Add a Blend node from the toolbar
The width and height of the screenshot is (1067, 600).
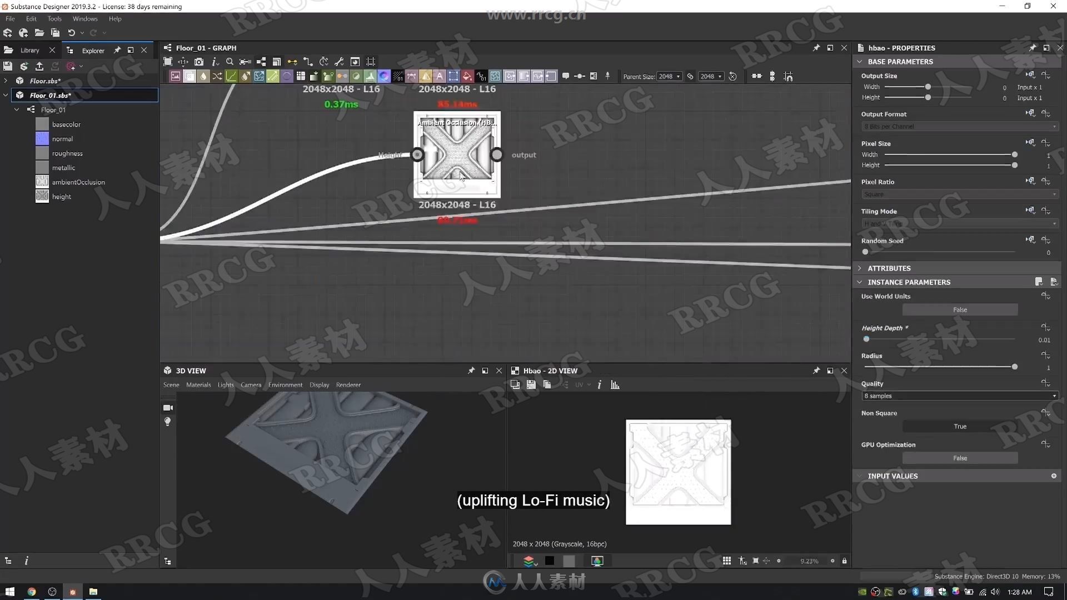[x=190, y=77]
